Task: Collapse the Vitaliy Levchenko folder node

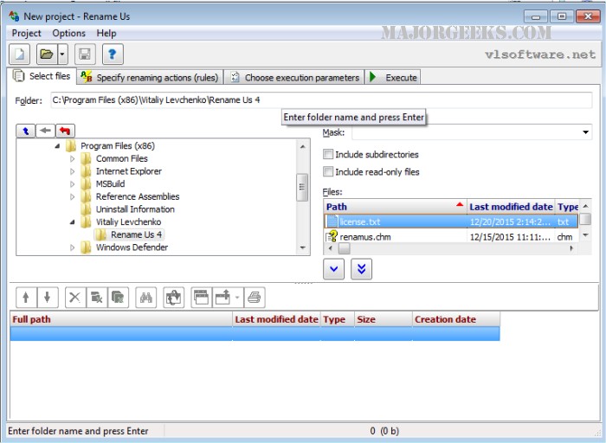Action: [x=73, y=222]
